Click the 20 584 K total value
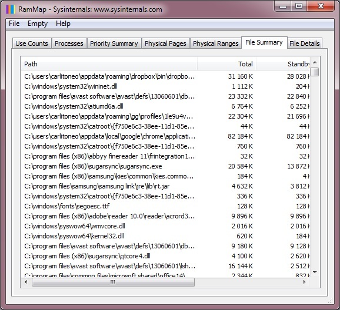This screenshot has width=340, height=310. [x=240, y=166]
